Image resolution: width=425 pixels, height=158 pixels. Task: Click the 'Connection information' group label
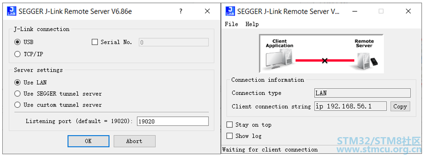[x=268, y=80]
